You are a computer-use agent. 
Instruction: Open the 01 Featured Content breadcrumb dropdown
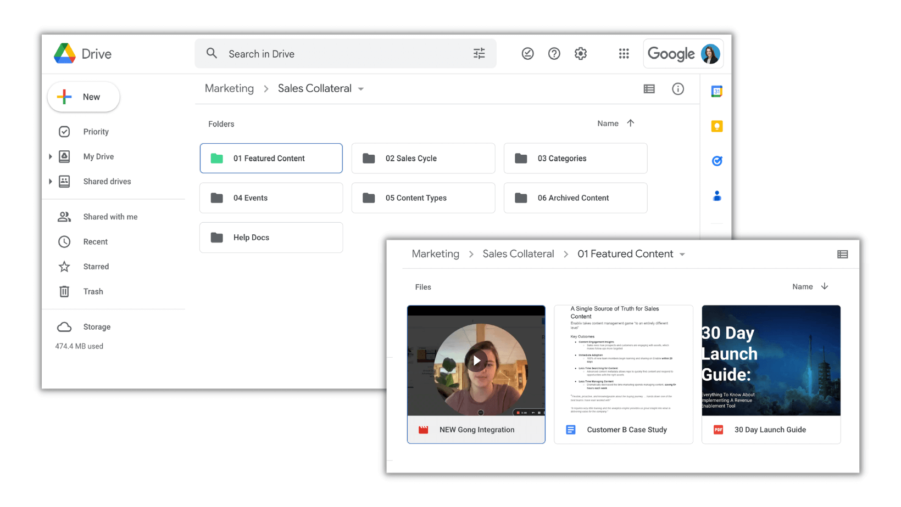(682, 255)
